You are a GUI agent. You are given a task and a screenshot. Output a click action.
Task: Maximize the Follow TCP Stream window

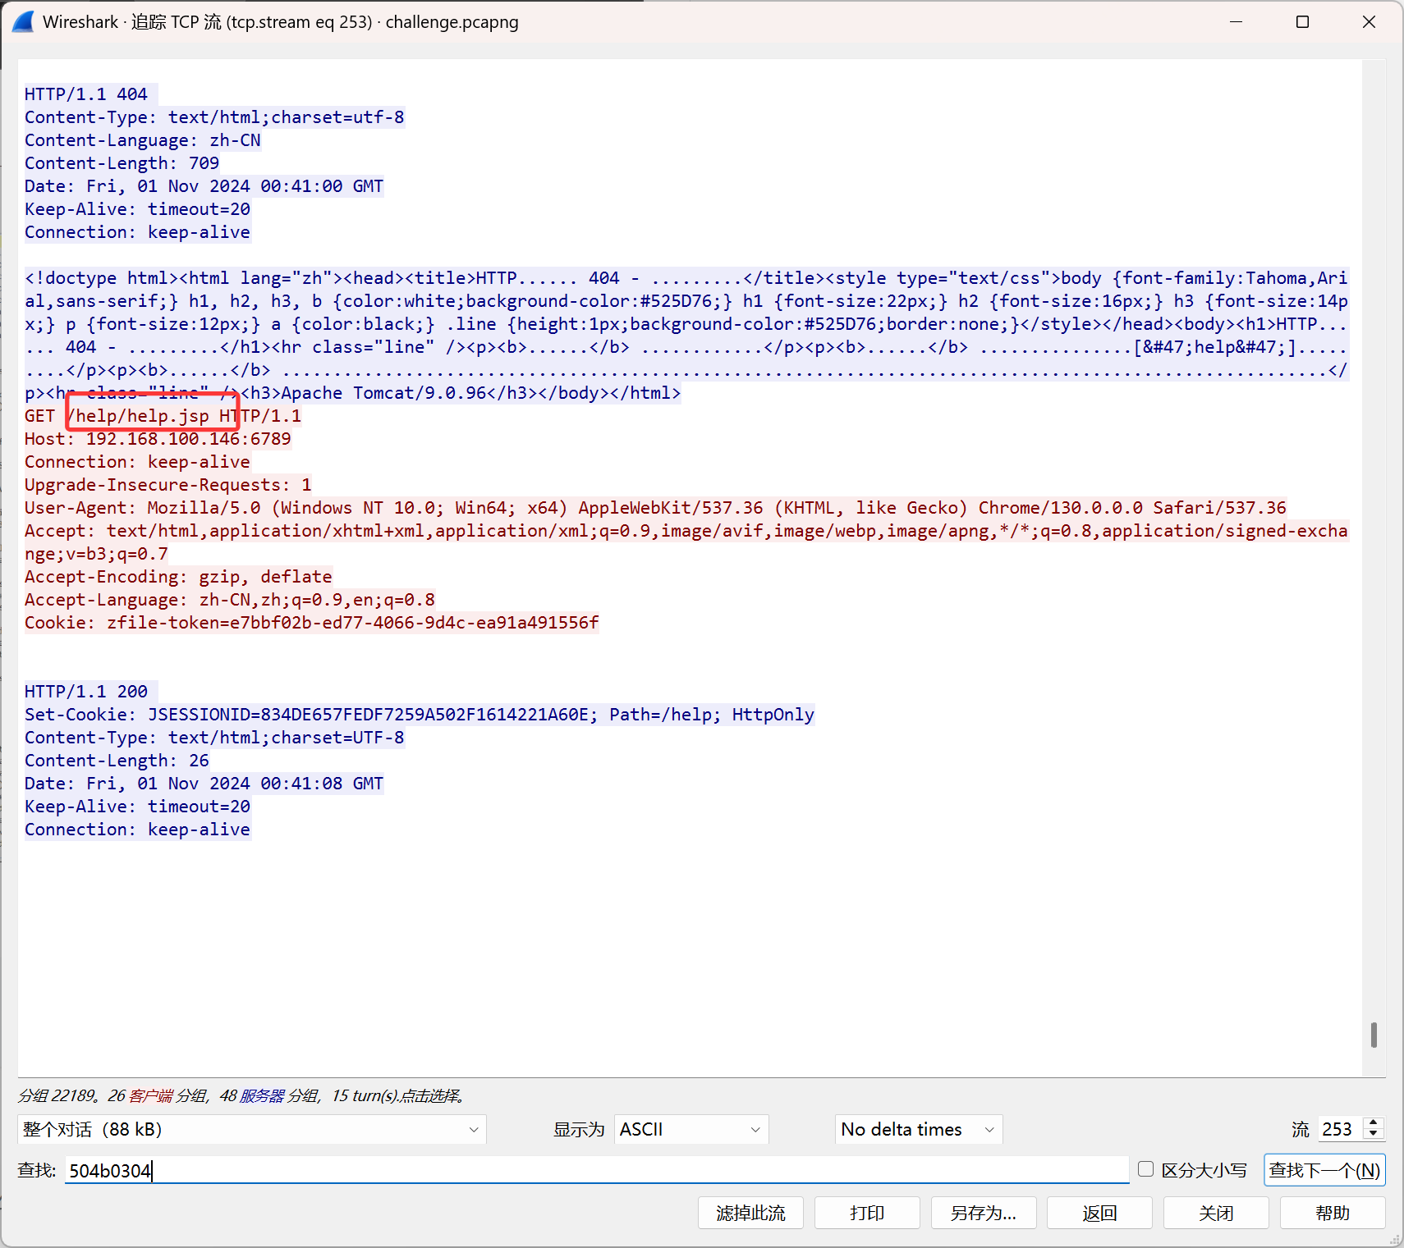tap(1302, 22)
